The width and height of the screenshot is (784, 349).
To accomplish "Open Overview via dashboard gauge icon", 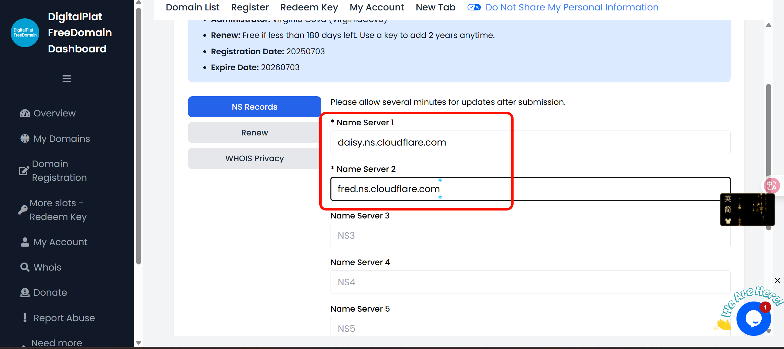I will pyautogui.click(x=25, y=113).
